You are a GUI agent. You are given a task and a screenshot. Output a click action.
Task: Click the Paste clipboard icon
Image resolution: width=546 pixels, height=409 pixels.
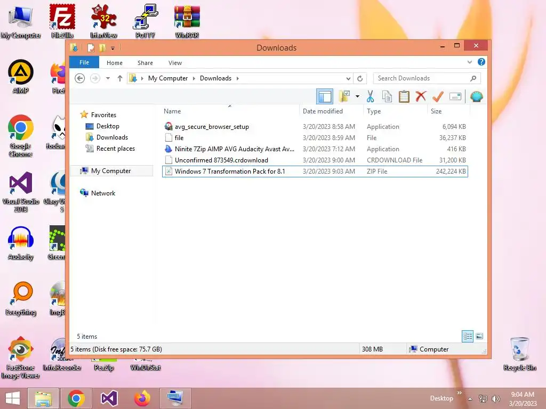pyautogui.click(x=404, y=96)
